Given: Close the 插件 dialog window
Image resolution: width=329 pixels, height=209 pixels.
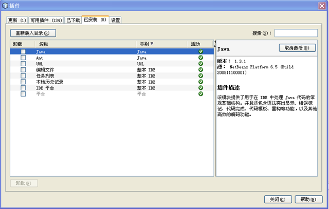Looking at the screenshot, I should [322, 6].
